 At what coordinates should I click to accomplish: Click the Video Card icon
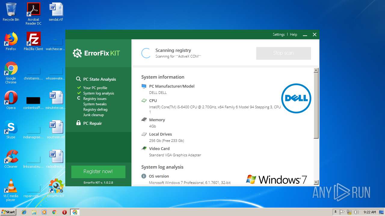(144, 148)
